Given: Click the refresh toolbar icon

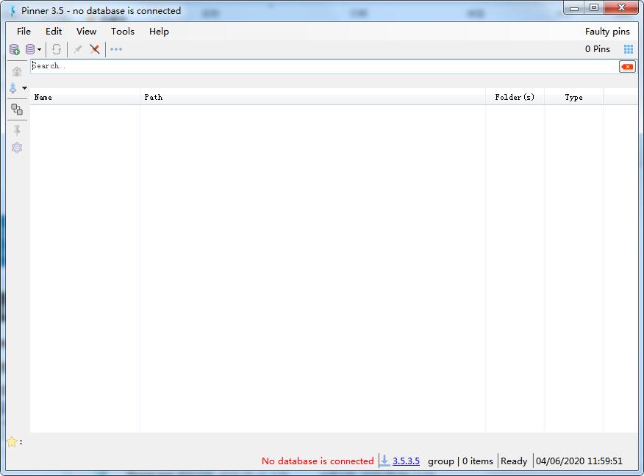Looking at the screenshot, I should pos(57,50).
